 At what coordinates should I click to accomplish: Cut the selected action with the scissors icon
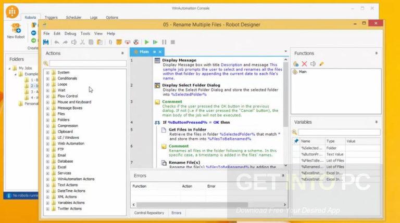pyautogui.click(x=82, y=42)
